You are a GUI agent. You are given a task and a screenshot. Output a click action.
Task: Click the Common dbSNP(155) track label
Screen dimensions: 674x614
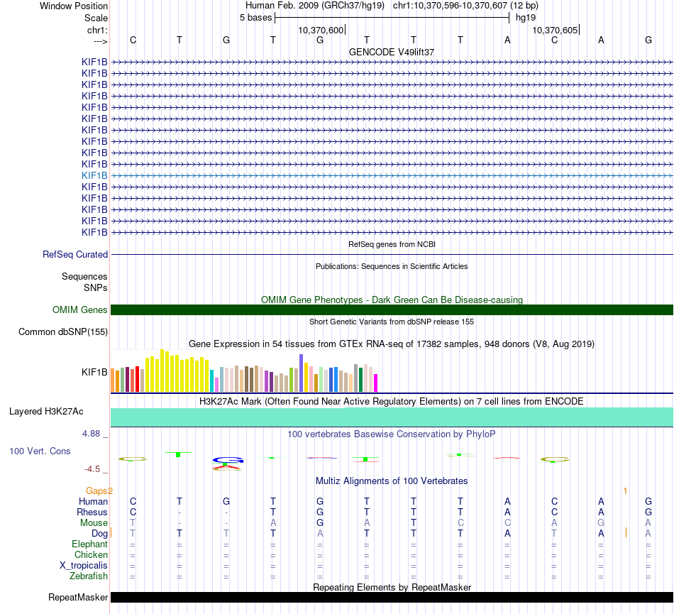pyautogui.click(x=63, y=332)
